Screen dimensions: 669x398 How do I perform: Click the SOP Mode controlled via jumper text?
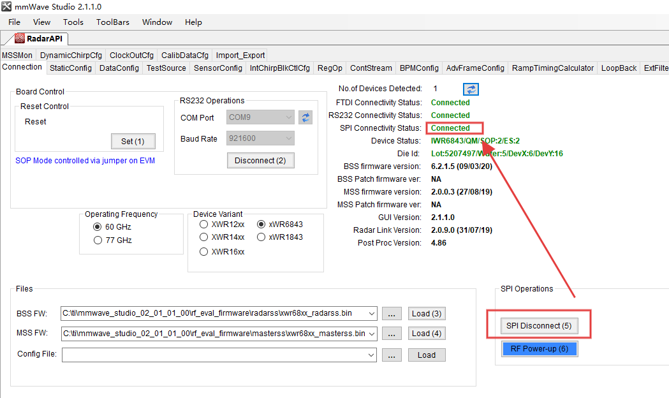pyautogui.click(x=85, y=161)
